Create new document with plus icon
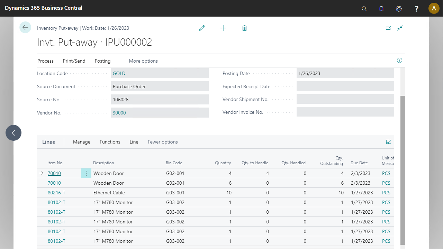 tap(223, 28)
